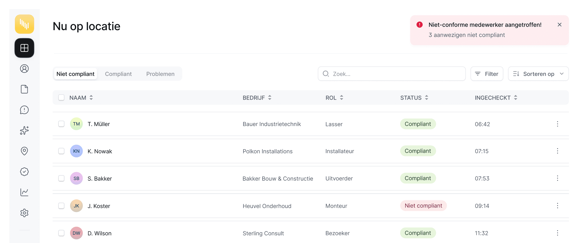Viewport: 584px width, 243px height.
Task: Open row actions menu for J. Koster
Action: click(557, 205)
